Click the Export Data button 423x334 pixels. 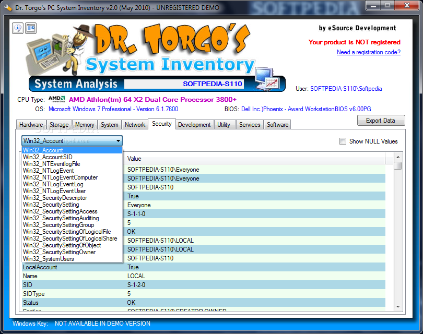pos(381,120)
